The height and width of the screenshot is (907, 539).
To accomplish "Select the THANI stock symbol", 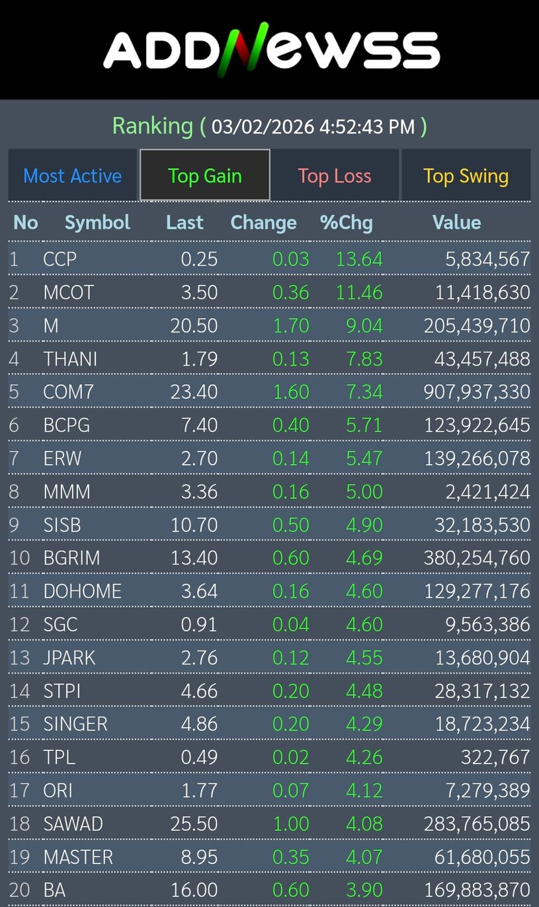I will [70, 359].
